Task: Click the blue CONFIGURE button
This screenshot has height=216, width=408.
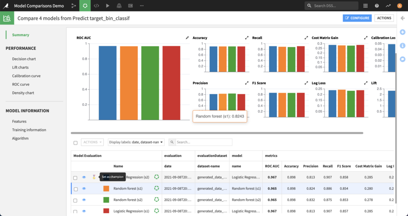Action: coord(357,18)
